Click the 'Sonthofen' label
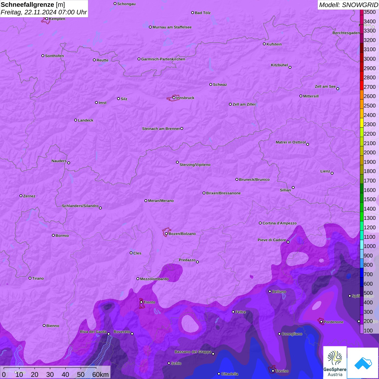379x379 pixels. tap(54, 56)
